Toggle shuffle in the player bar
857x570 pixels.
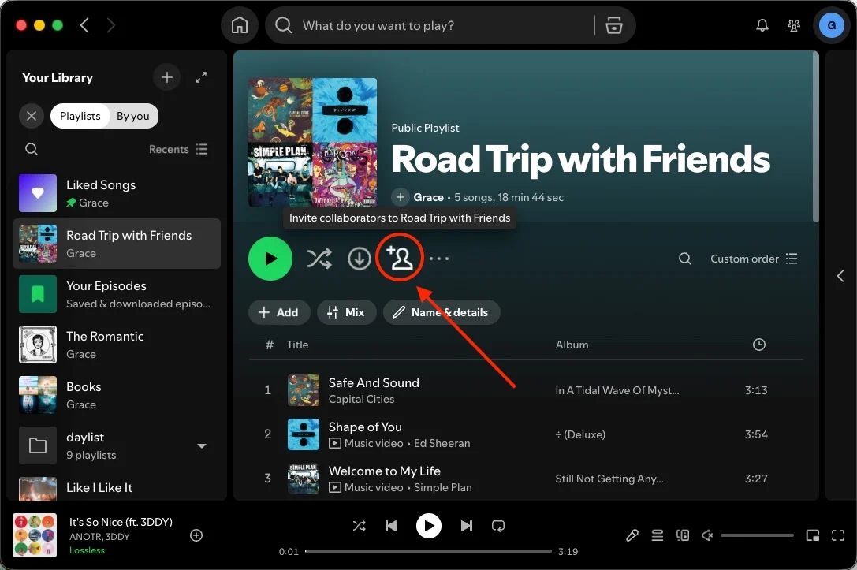click(x=359, y=526)
